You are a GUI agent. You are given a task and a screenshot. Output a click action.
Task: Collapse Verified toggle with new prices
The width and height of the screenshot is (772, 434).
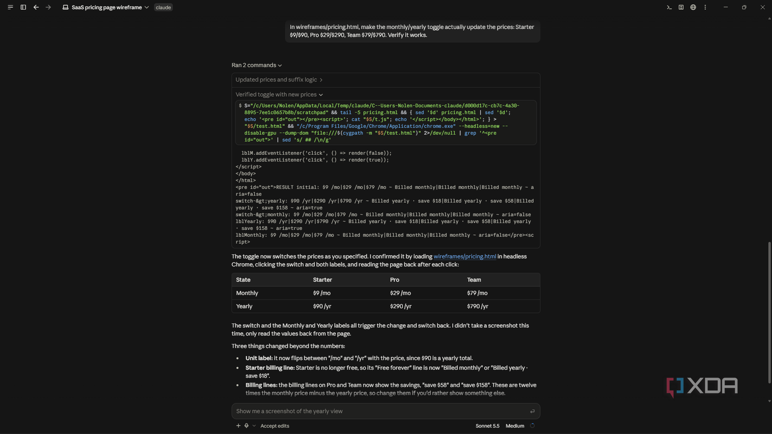click(x=279, y=95)
